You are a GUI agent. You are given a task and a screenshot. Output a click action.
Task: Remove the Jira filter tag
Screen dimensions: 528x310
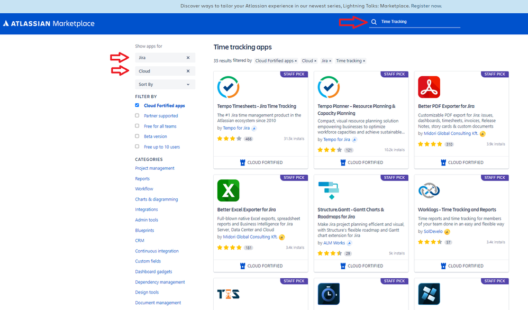point(330,61)
